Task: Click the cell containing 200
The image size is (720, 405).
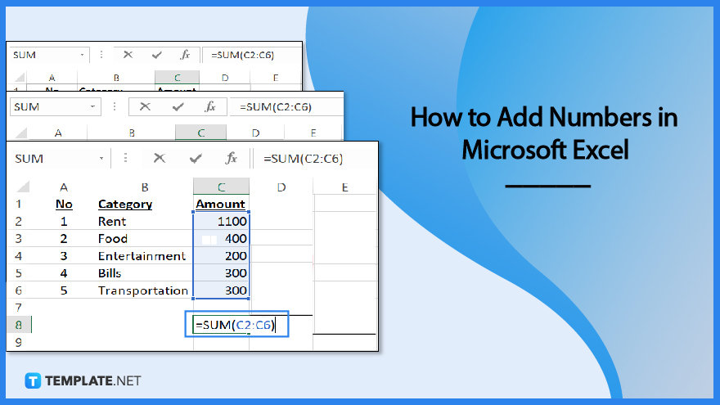Action: point(222,256)
